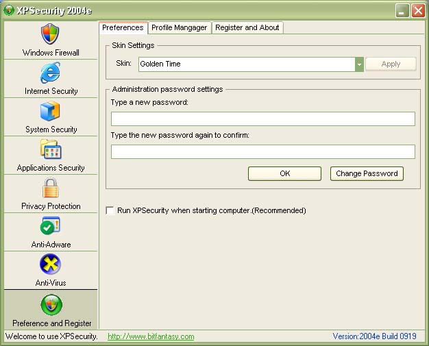Select the Preference and Register icon

(51, 304)
